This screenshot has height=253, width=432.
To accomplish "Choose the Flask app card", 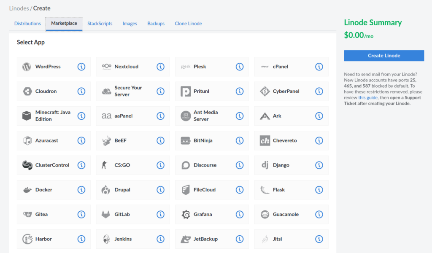I will 291,190.
